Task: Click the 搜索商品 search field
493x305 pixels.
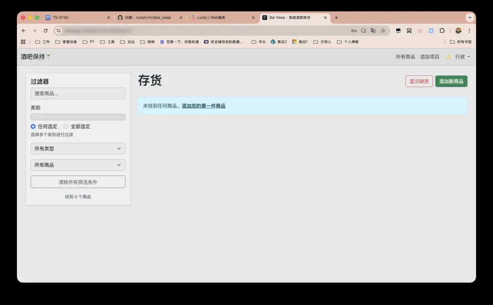Action: pos(78,93)
